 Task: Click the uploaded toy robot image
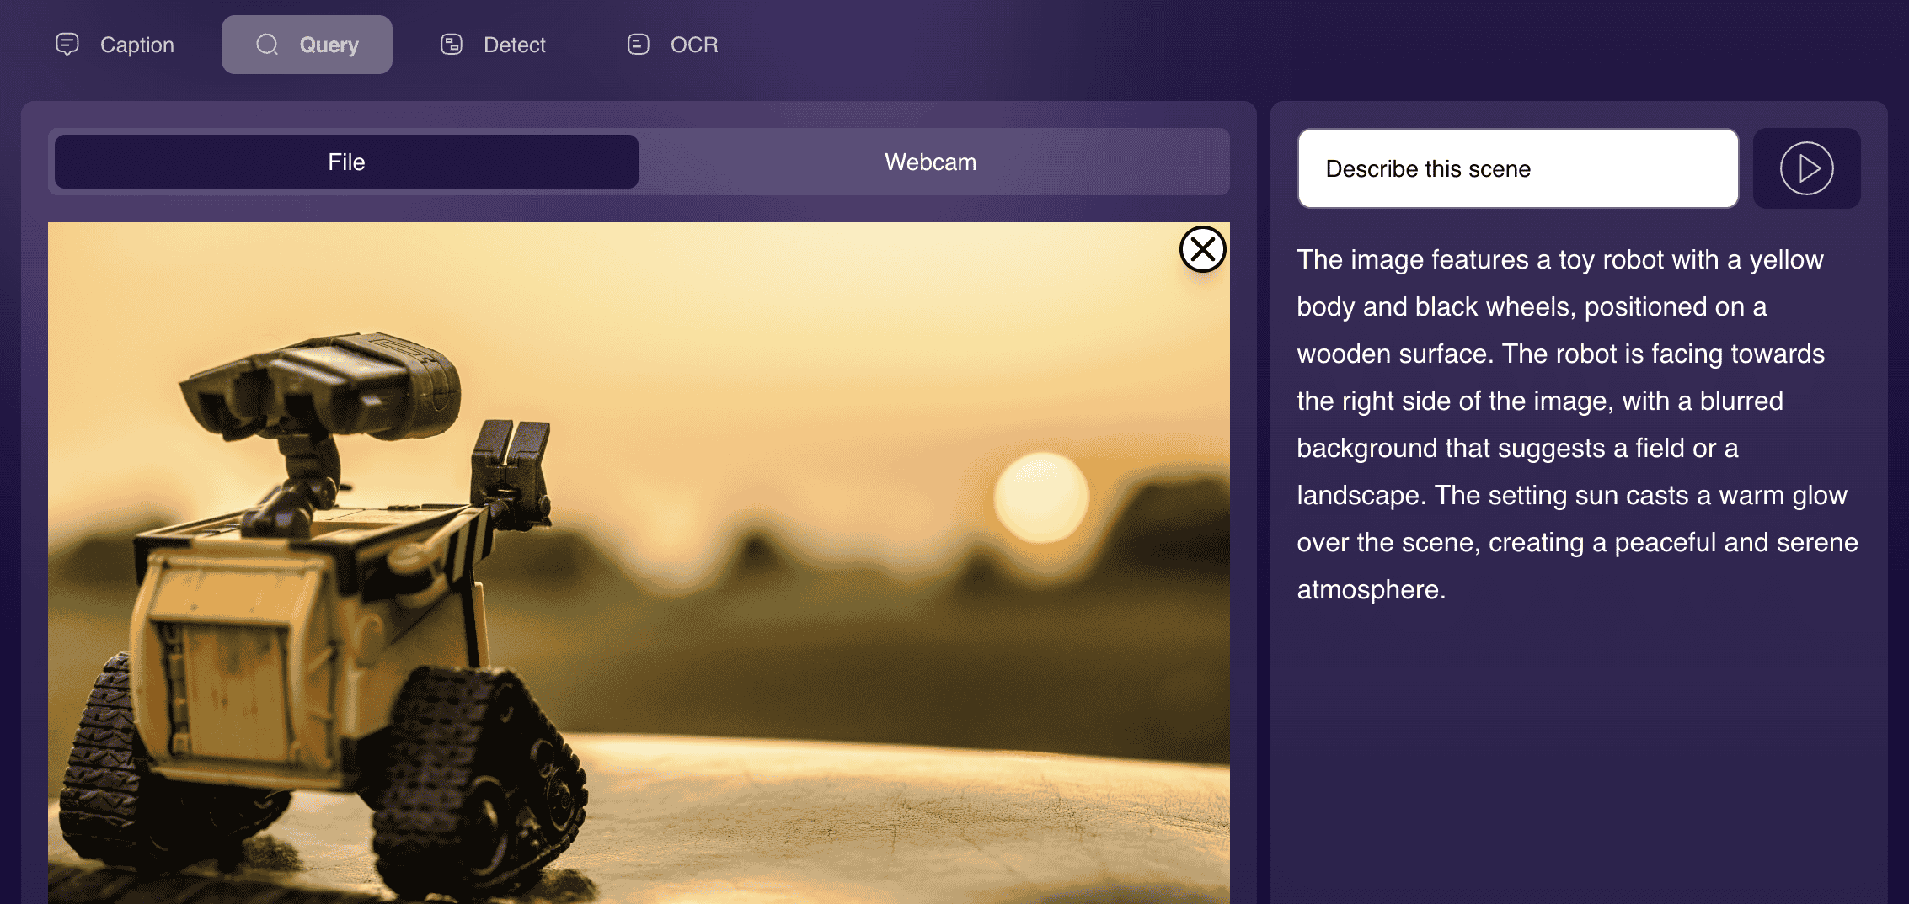click(639, 563)
